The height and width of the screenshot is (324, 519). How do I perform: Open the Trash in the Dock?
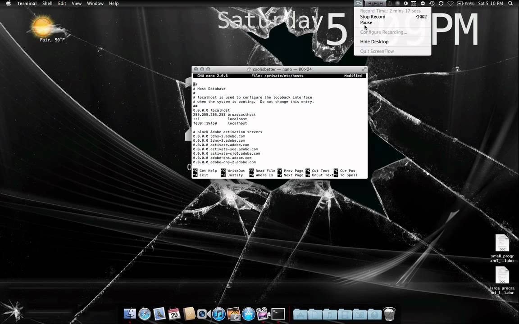pos(389,314)
